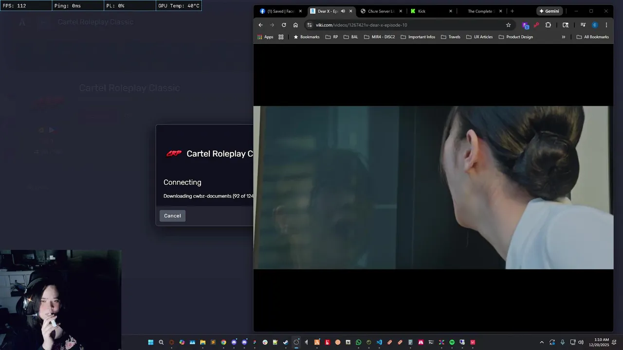Open WhatsApp from the taskbar
The height and width of the screenshot is (350, 623).
359,342
